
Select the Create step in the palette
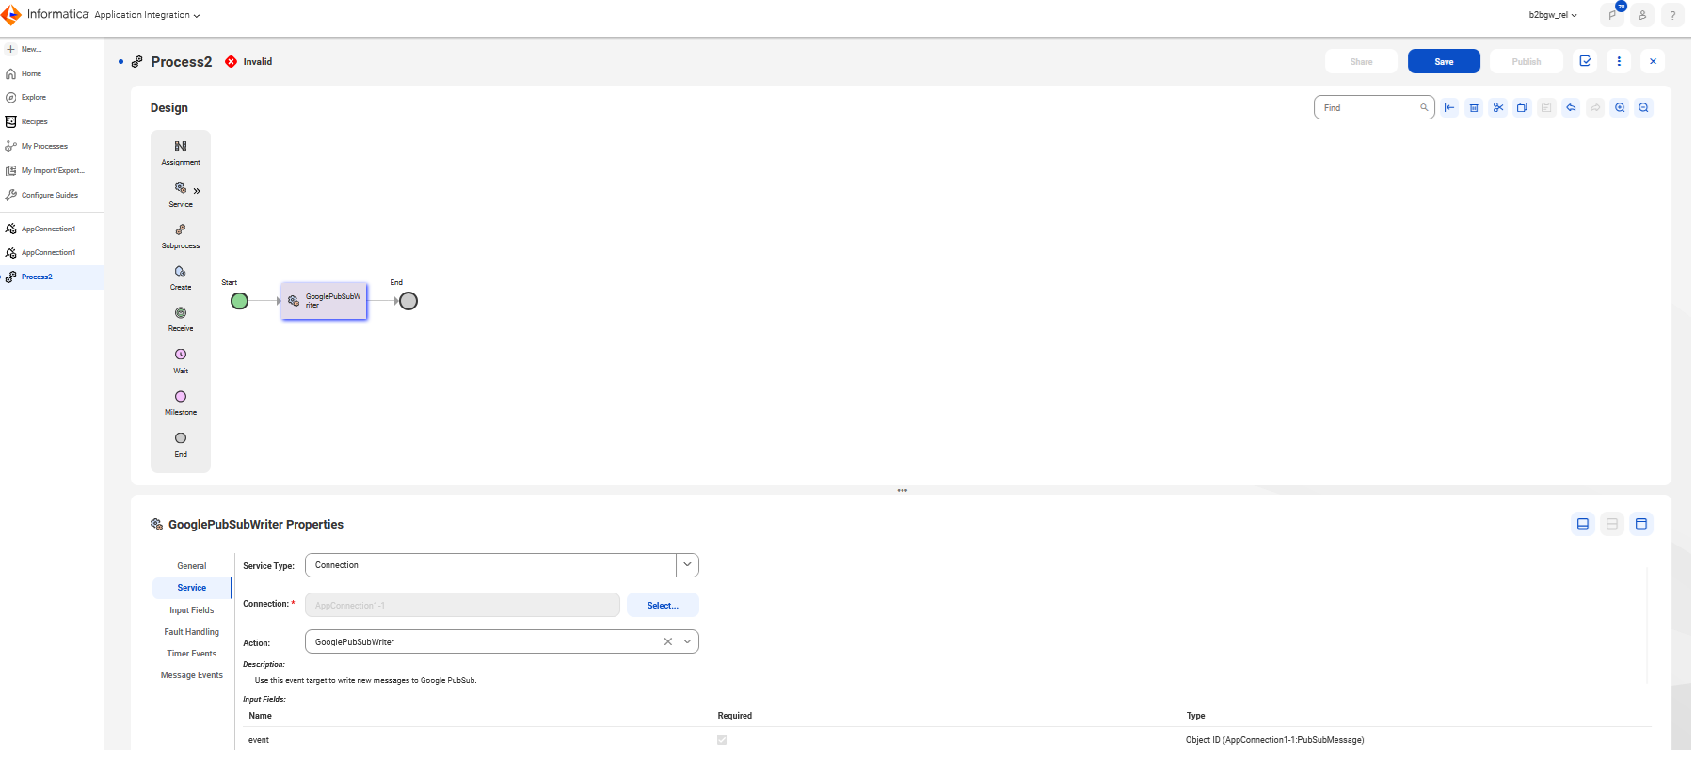(x=181, y=277)
